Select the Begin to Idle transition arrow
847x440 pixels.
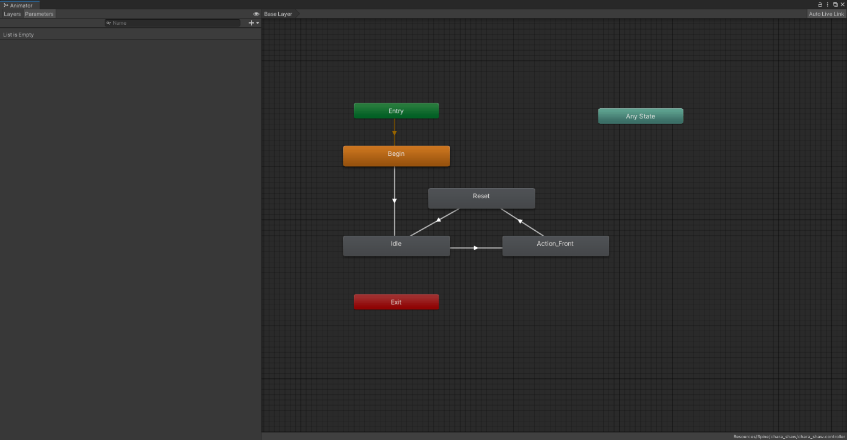pos(394,201)
